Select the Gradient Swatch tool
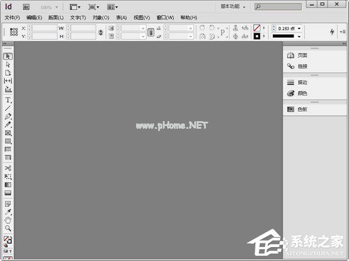 8,185
